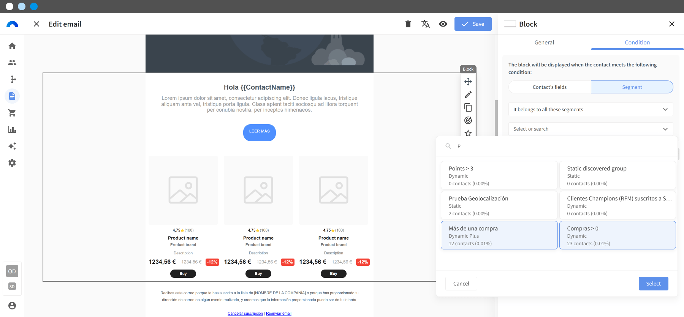Close the Block panel
This screenshot has width=684, height=317.
pyautogui.click(x=672, y=24)
